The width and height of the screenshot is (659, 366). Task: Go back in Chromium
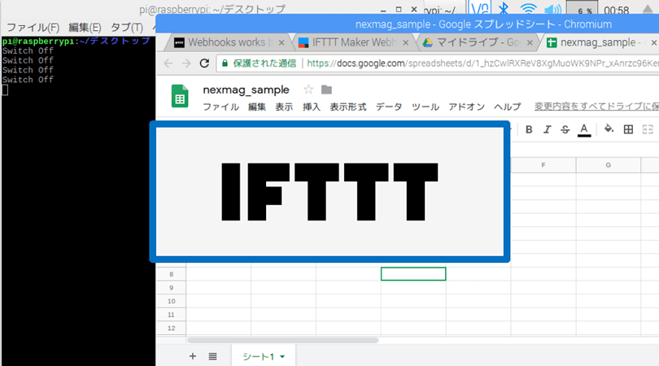(x=168, y=63)
